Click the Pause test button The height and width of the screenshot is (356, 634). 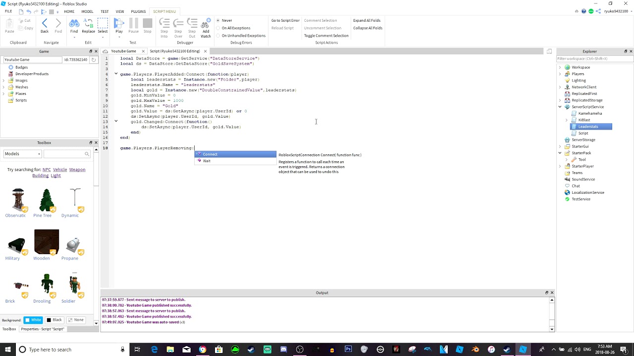(x=133, y=26)
